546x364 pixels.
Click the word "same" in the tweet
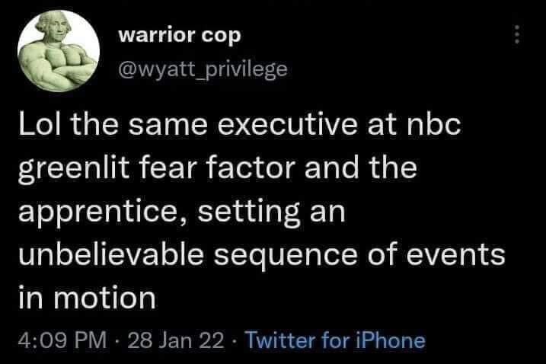click(x=164, y=125)
